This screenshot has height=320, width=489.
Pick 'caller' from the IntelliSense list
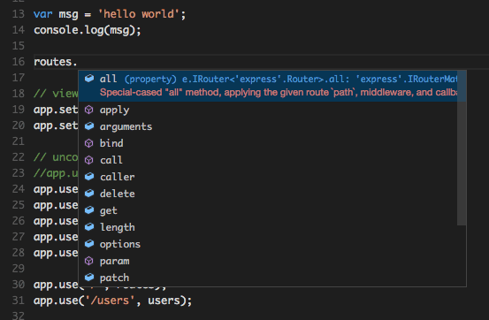pos(268,177)
